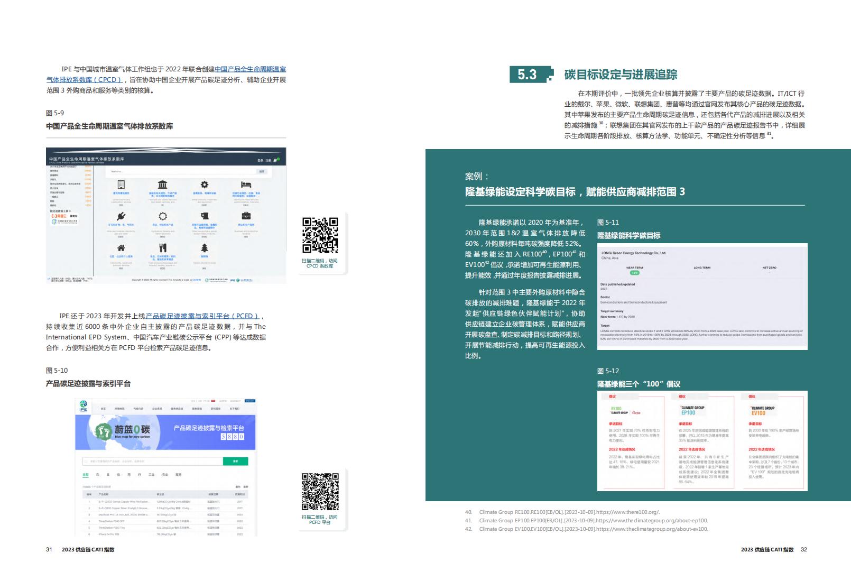This screenshot has width=851, height=581.
Task: Open the 产品碳足迹披露与索引平台 (PCFD) hyperlink
Action: [203, 316]
